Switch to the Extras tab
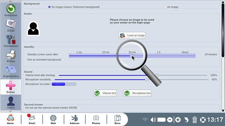225x126 pixels. point(11,87)
